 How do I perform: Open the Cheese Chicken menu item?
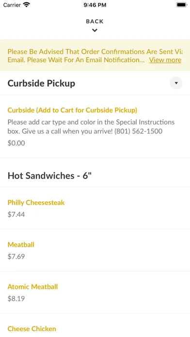pos(95,325)
